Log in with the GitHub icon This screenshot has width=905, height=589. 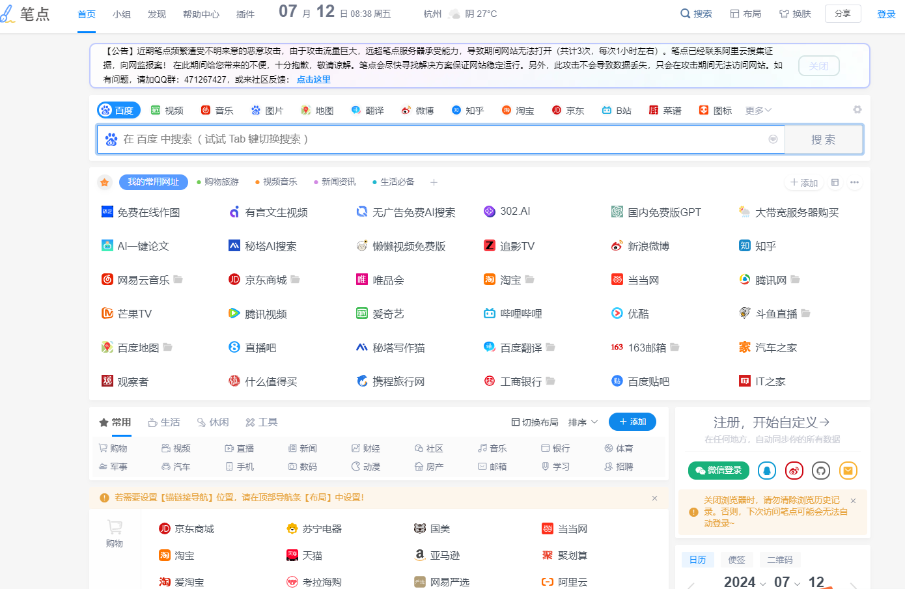click(820, 471)
